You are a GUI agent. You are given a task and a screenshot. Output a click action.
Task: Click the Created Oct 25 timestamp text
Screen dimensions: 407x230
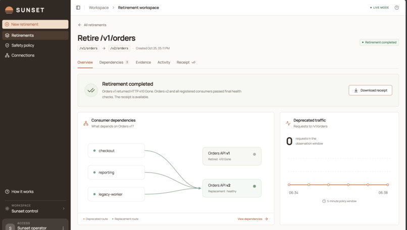pos(152,48)
